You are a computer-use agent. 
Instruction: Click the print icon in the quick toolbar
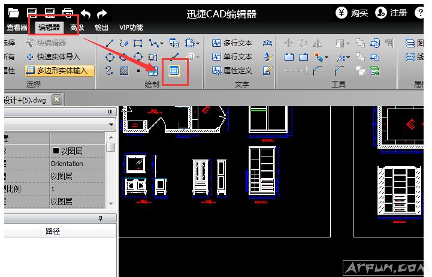(x=68, y=13)
